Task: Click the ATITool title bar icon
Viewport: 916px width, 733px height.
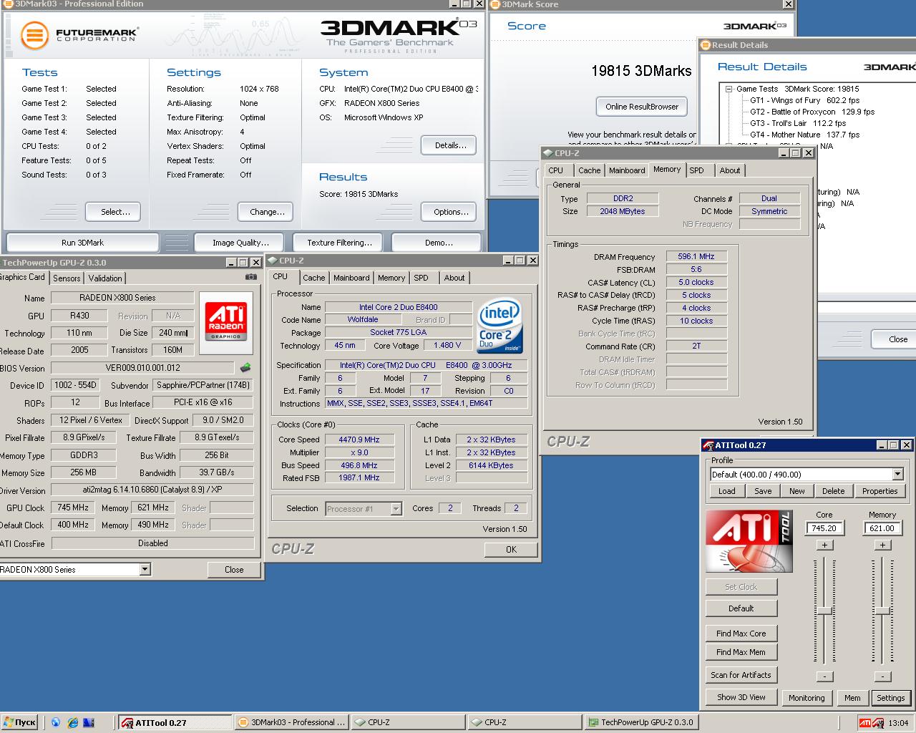Action: tap(708, 445)
